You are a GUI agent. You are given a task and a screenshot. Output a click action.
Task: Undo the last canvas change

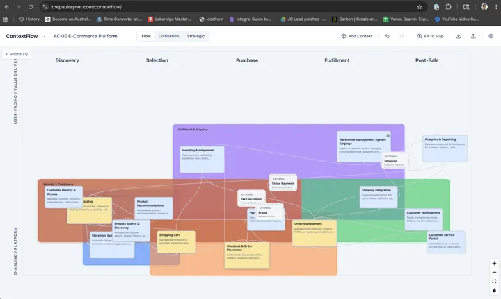[387, 36]
